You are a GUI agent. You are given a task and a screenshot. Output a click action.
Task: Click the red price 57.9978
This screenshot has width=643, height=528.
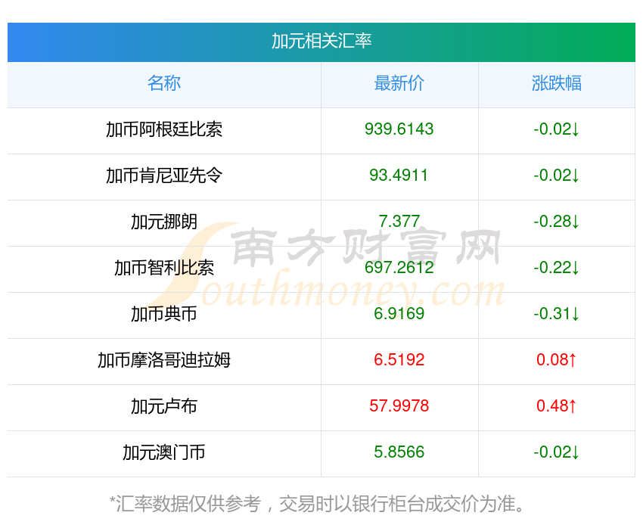399,406
